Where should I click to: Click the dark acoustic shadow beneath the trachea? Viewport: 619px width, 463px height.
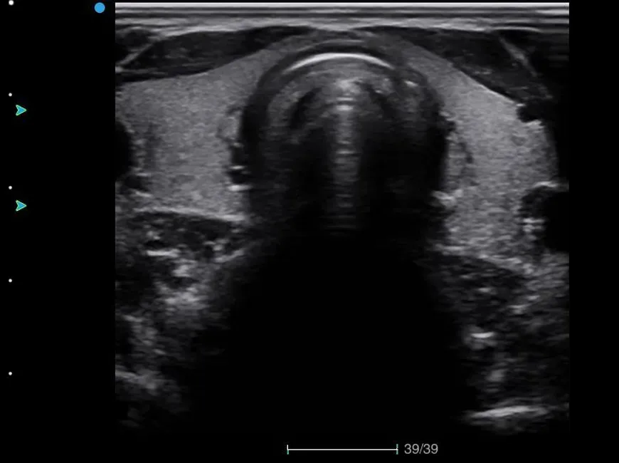click(342, 321)
